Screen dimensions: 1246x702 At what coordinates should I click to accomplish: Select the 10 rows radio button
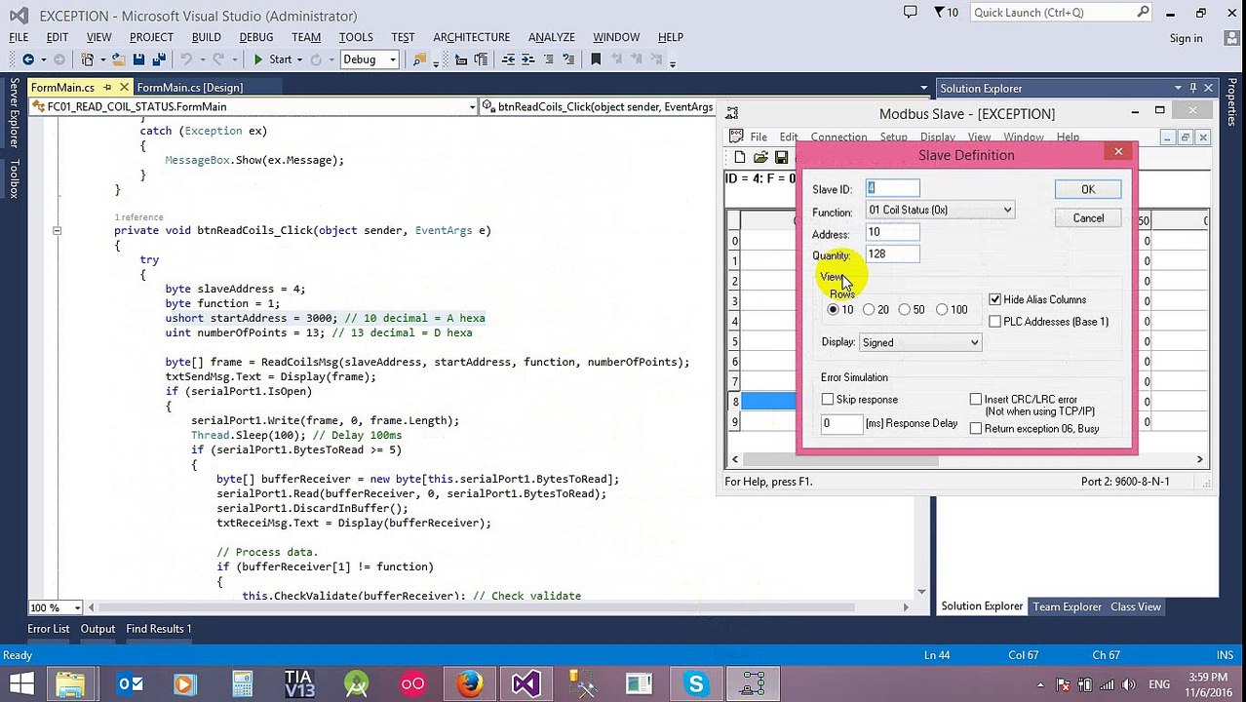(x=833, y=309)
